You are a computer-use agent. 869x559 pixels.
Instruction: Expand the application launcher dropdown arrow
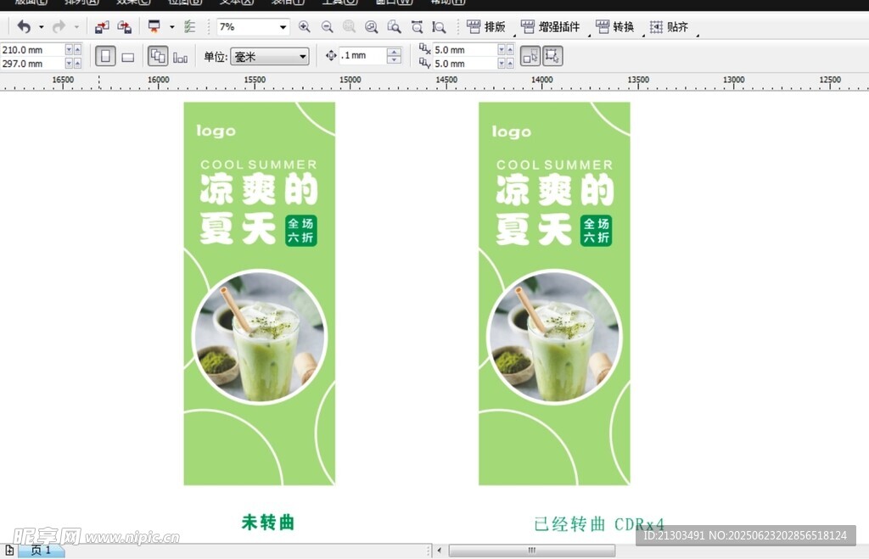click(x=171, y=26)
